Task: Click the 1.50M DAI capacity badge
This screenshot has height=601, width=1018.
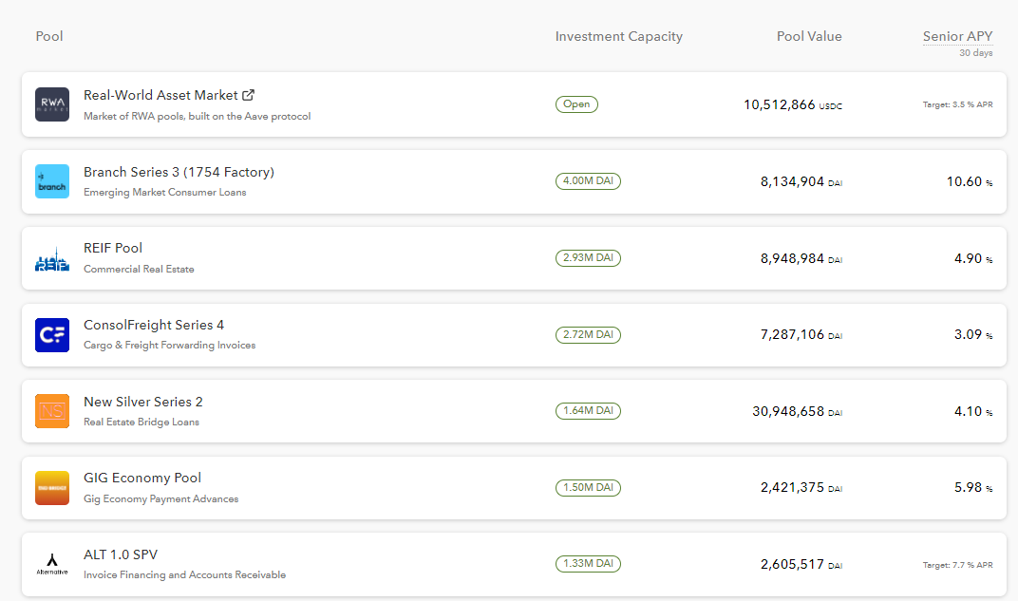Action: pyautogui.click(x=588, y=487)
